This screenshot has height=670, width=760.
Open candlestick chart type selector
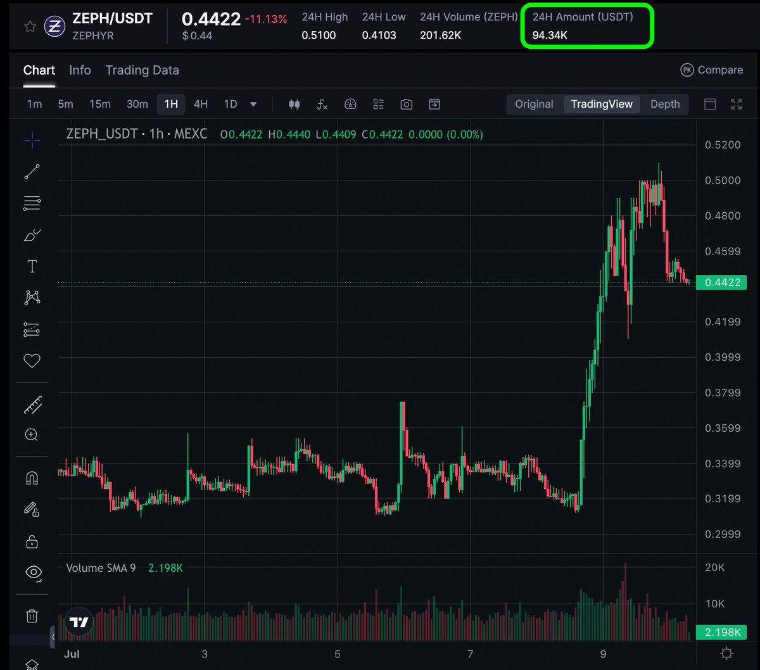tap(294, 104)
